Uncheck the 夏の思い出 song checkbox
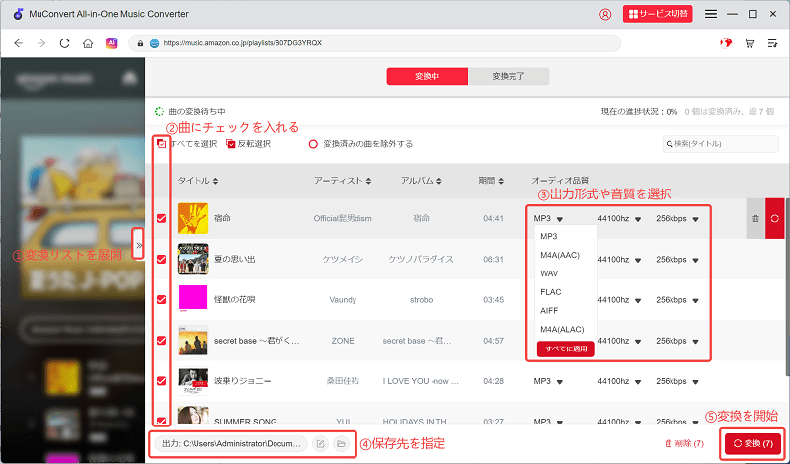The image size is (790, 464). [x=161, y=259]
